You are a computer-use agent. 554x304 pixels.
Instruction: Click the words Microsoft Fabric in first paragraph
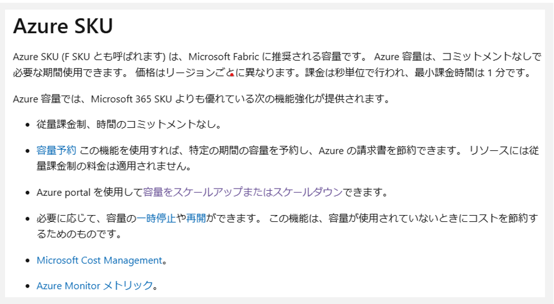tap(224, 56)
